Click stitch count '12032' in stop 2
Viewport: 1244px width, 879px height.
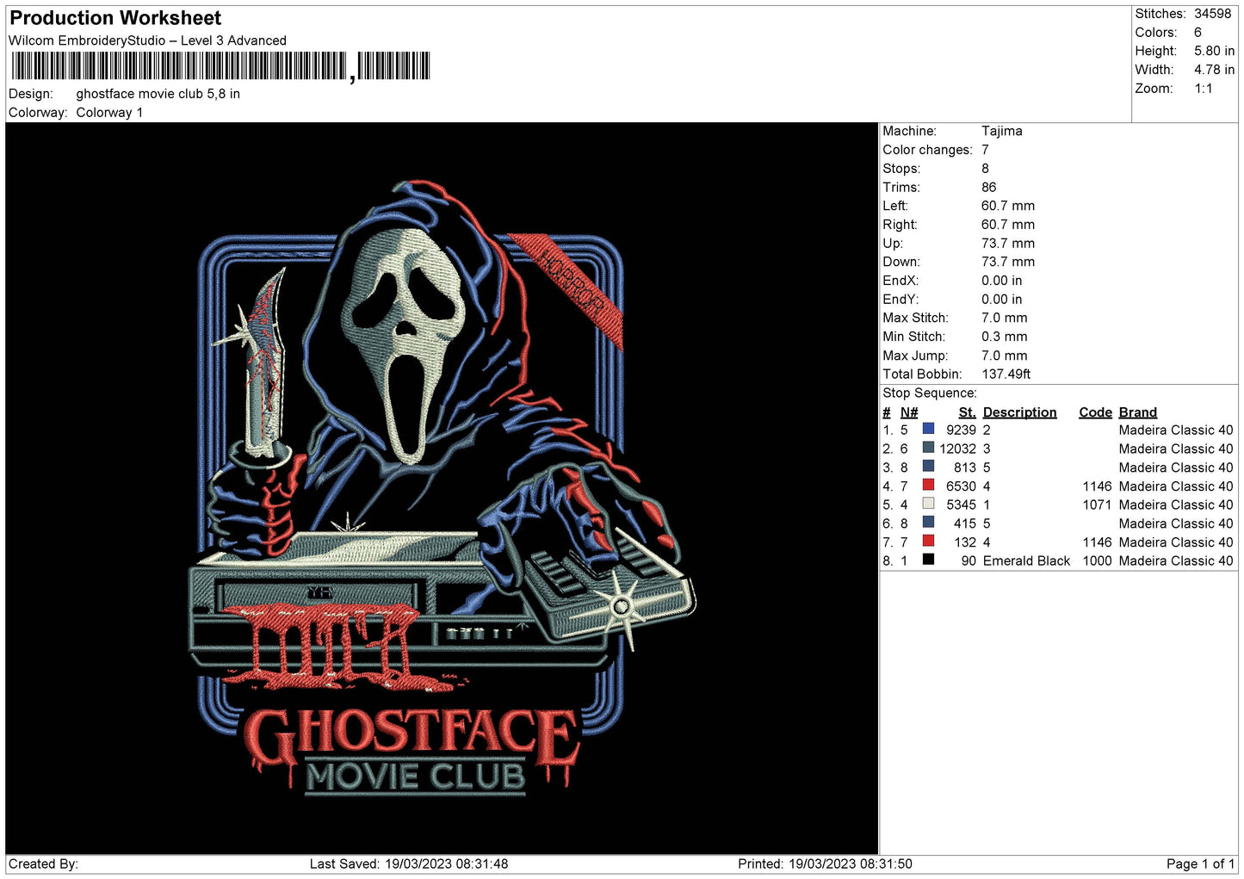(x=958, y=449)
